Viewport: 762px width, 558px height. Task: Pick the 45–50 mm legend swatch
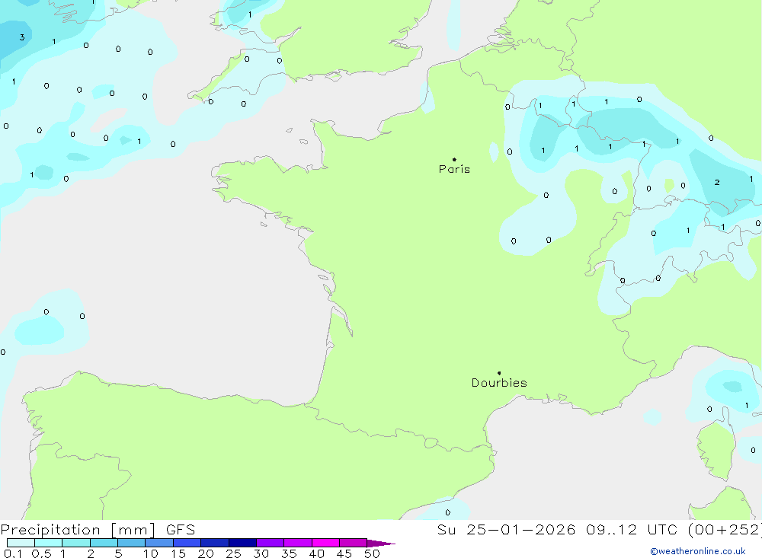pyautogui.click(x=354, y=543)
